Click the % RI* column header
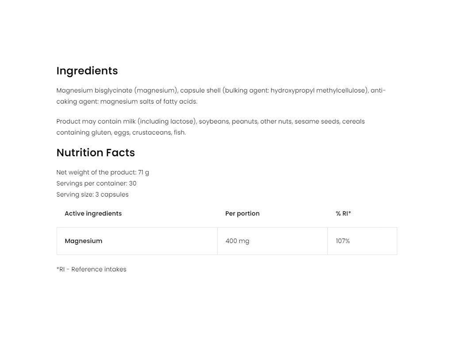The height and width of the screenshot is (340, 453). [x=343, y=213]
